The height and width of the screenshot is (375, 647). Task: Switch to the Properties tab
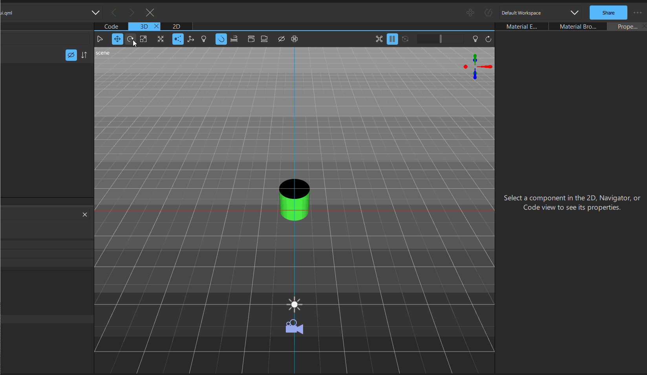[x=627, y=26]
